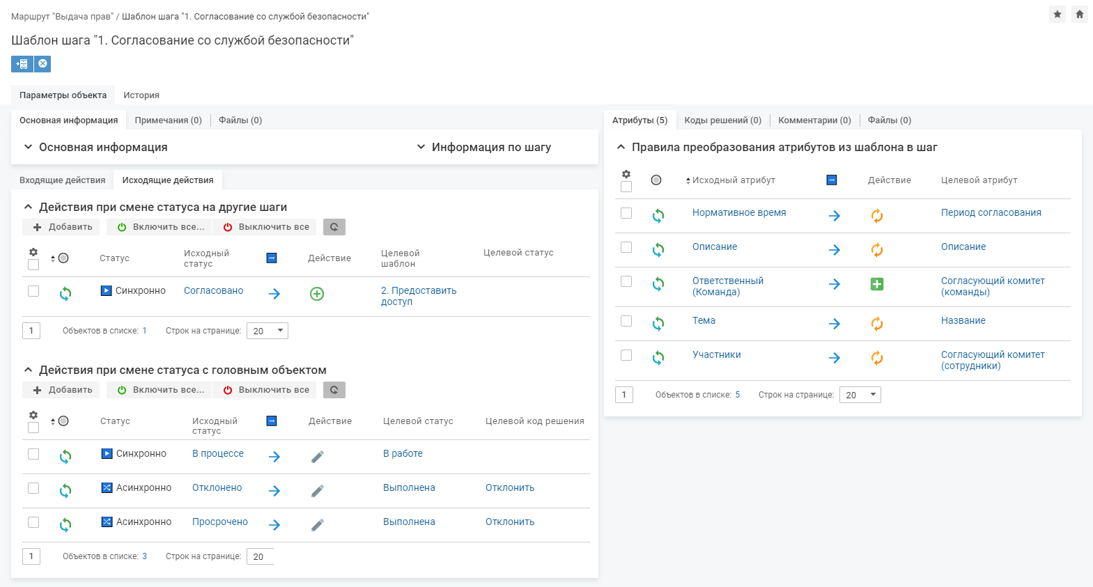1093x587 pixels.
Task: Click orange update icon for Описание attribute
Action: click(x=877, y=250)
